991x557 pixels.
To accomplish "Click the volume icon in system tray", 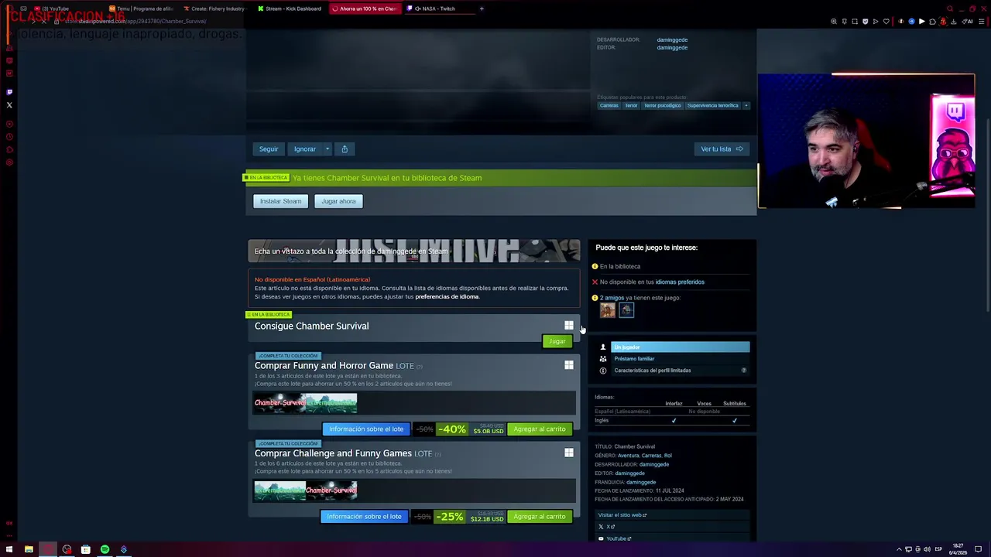I will [927, 549].
